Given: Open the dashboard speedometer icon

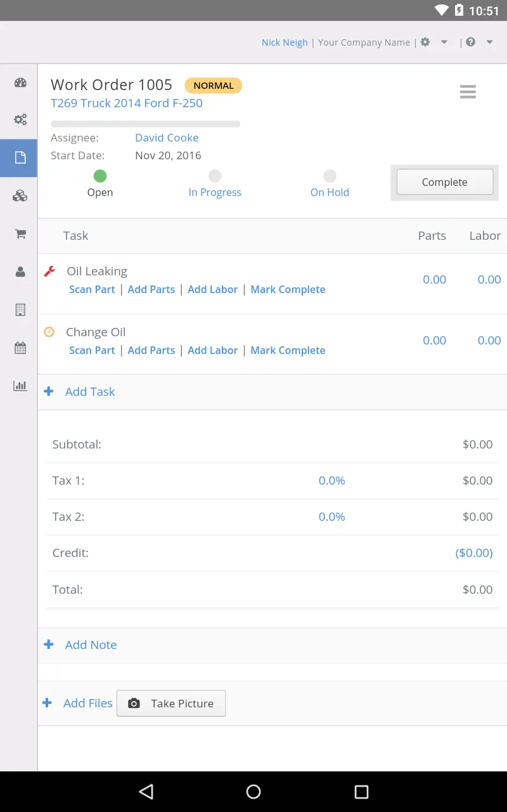Looking at the screenshot, I should [x=20, y=82].
